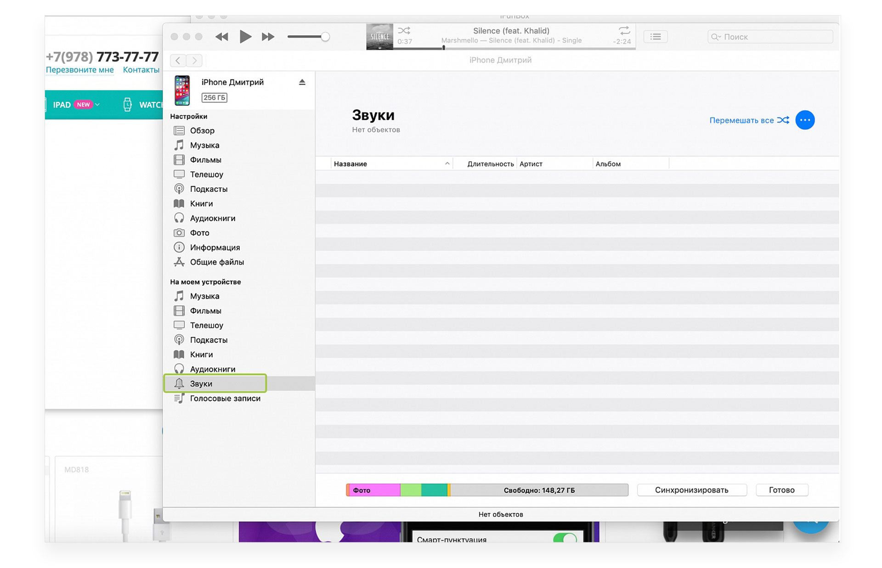Click Контакты link on background webpage
Viewport: 882px width, 568px height.
tap(141, 70)
